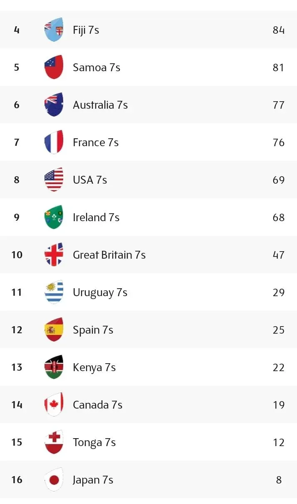Tap the USA flag icon
The image size is (297, 504).
point(54,180)
